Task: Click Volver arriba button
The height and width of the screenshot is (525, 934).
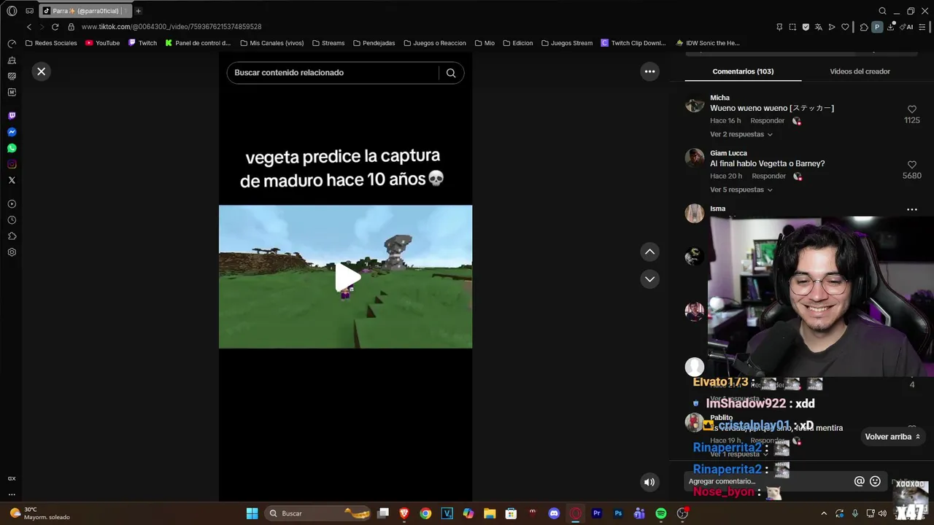Action: (x=892, y=437)
